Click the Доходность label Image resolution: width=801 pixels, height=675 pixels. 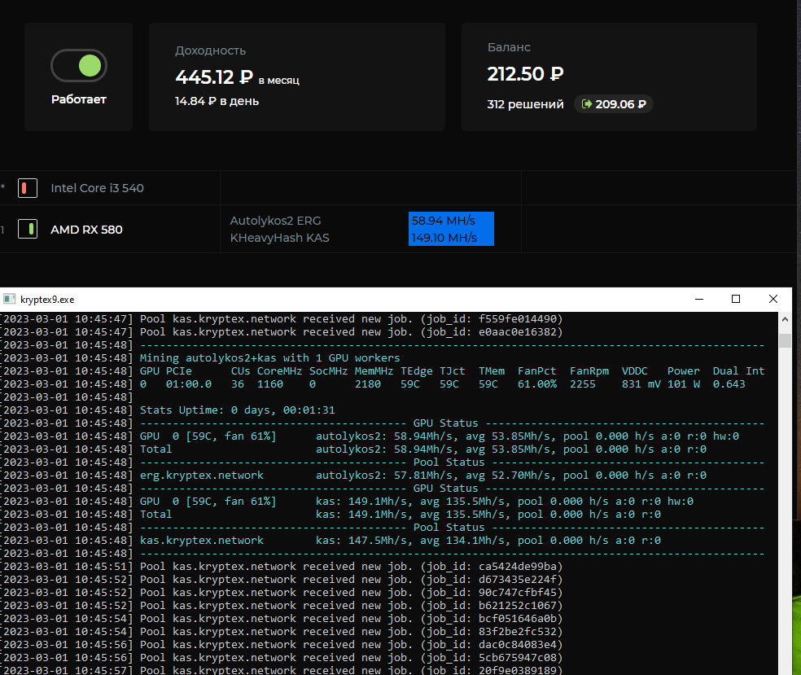point(211,50)
